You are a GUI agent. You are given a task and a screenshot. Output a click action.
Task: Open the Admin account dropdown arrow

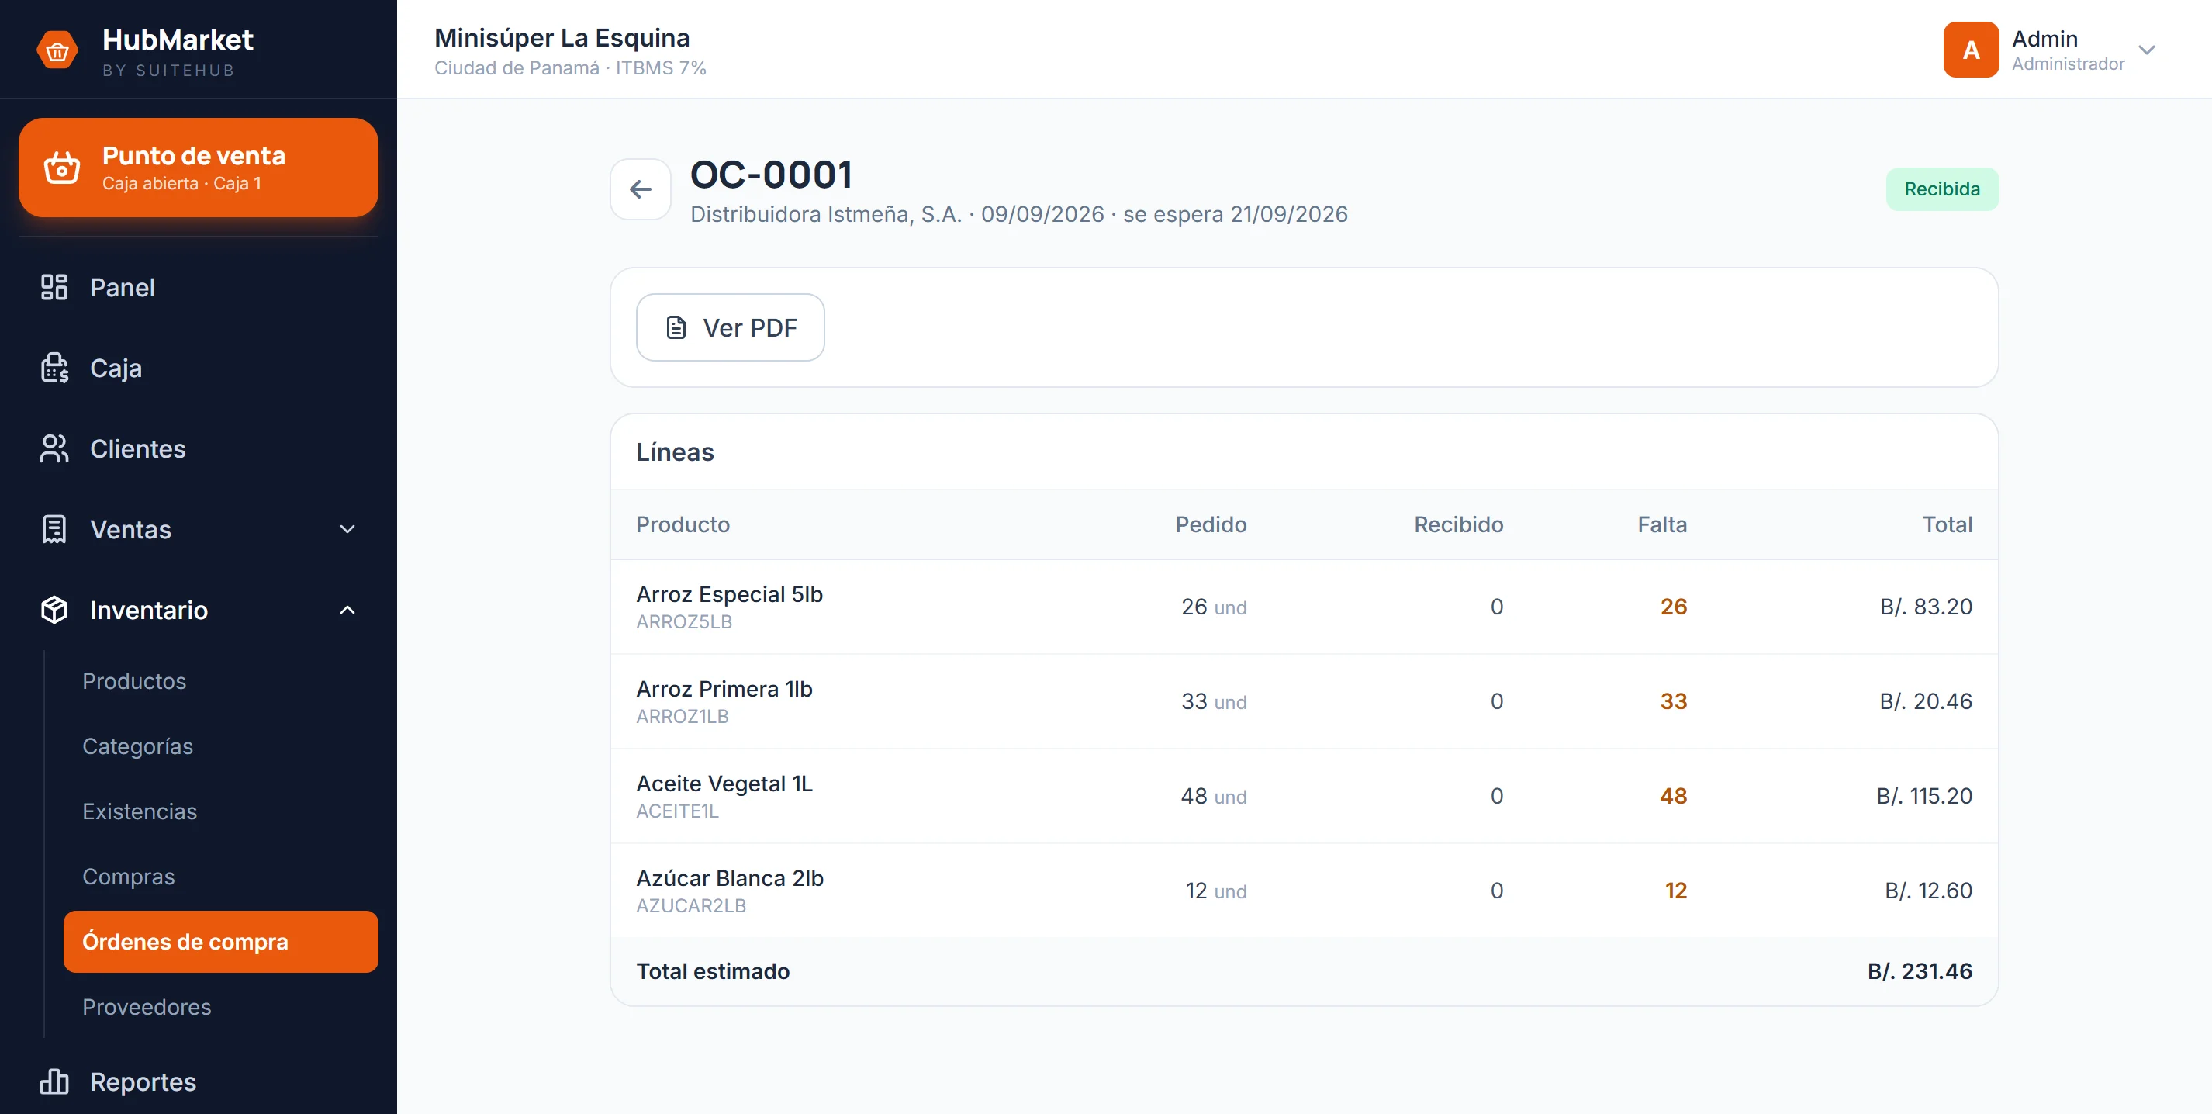(2146, 50)
